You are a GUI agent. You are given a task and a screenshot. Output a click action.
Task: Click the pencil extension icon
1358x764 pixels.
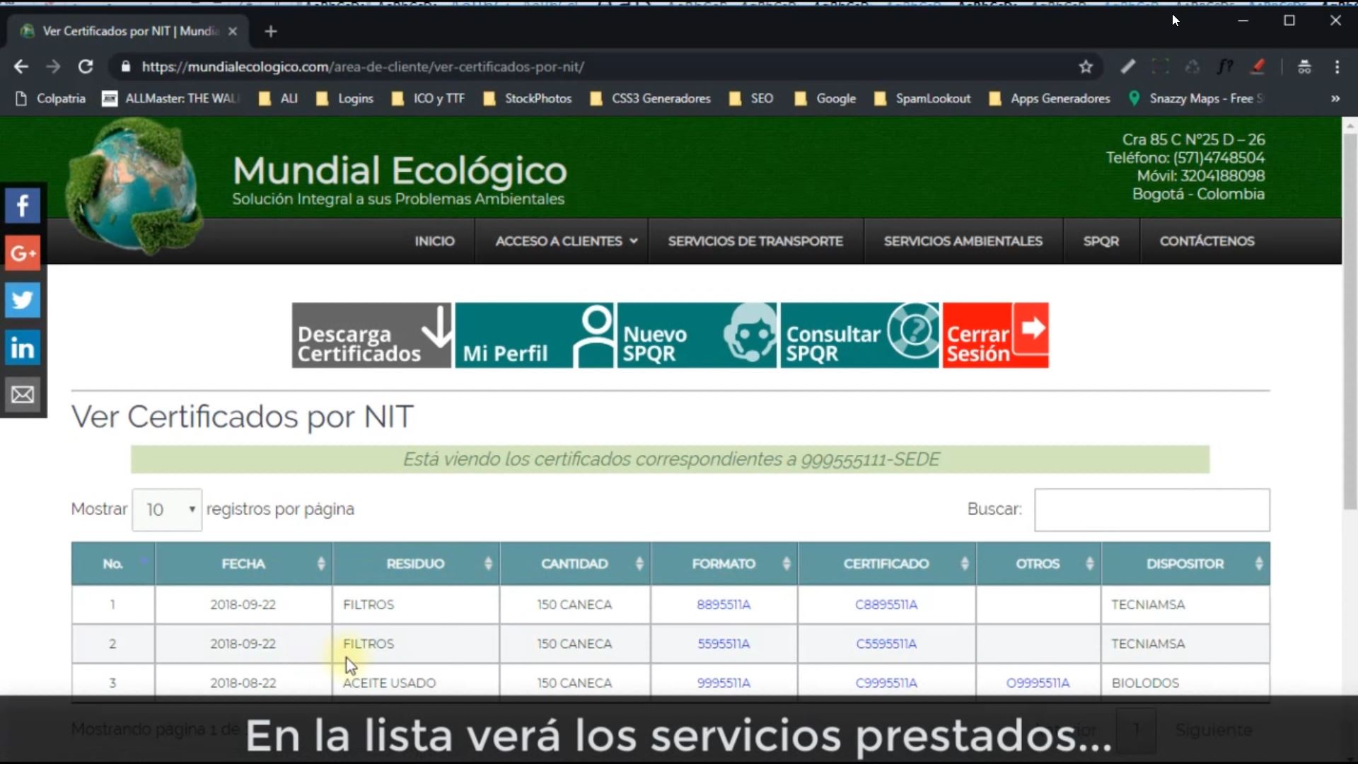1127,66
